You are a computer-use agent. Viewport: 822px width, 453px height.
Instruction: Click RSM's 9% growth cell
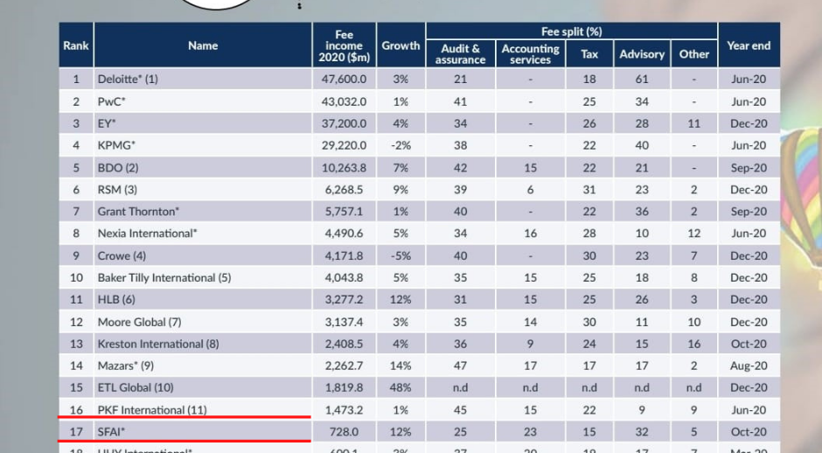pos(401,189)
